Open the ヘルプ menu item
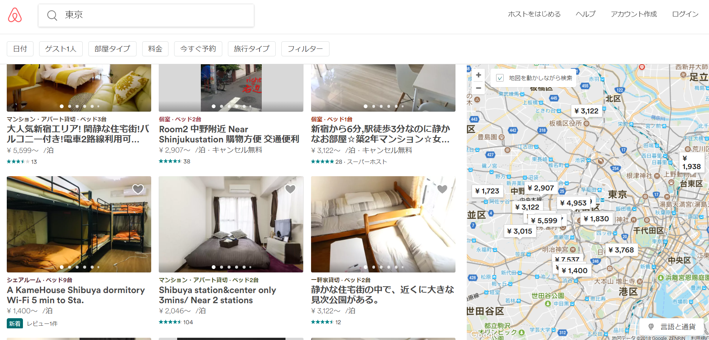The image size is (709, 340). coord(585,14)
